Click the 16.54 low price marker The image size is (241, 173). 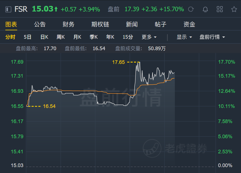49,106
